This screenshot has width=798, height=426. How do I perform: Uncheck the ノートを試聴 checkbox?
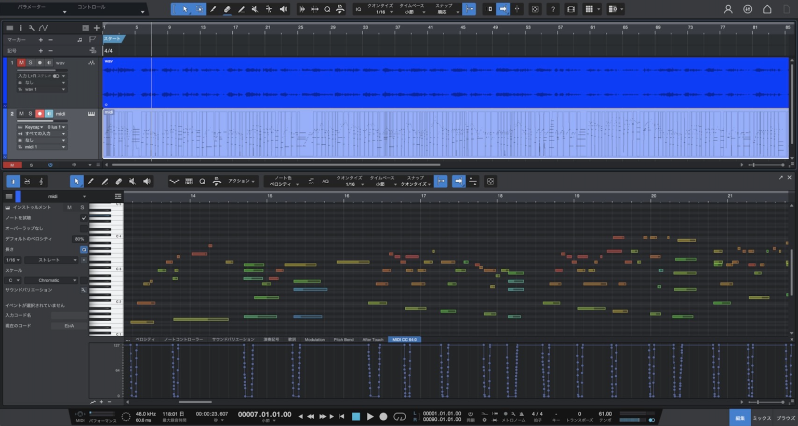pyautogui.click(x=84, y=218)
